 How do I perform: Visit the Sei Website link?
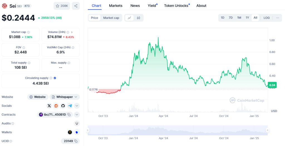(x=38, y=97)
